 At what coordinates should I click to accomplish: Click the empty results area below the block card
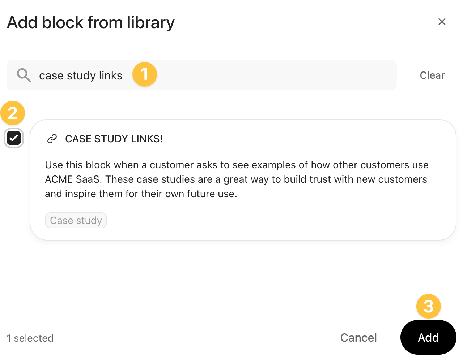[x=231, y=274]
